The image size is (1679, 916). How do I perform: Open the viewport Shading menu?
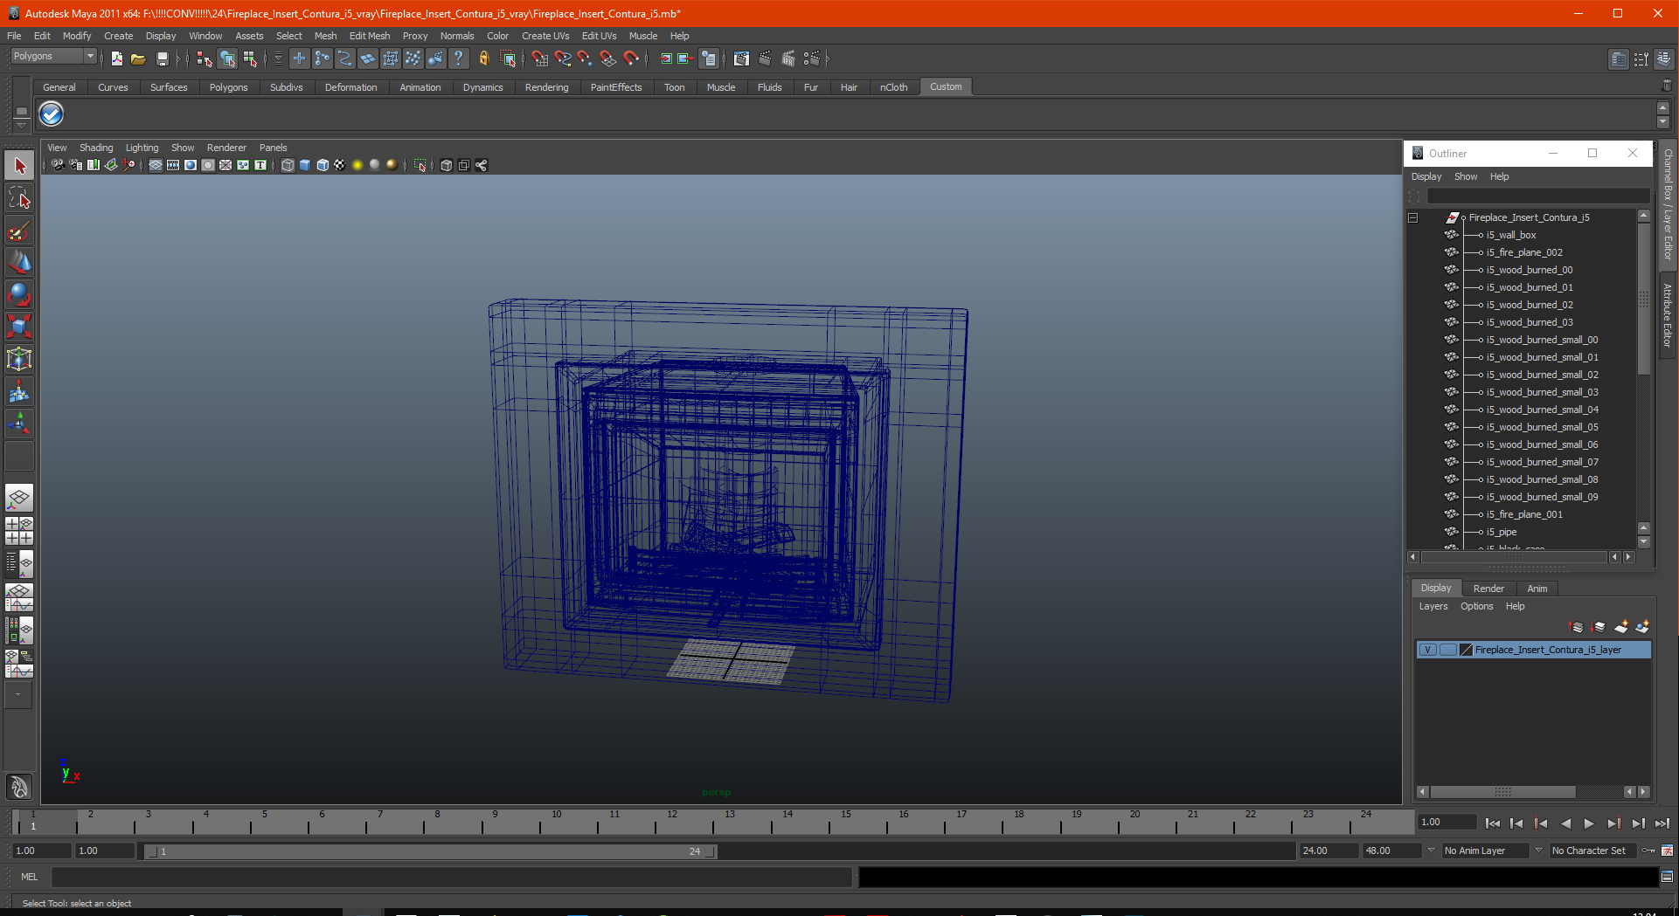click(x=96, y=148)
